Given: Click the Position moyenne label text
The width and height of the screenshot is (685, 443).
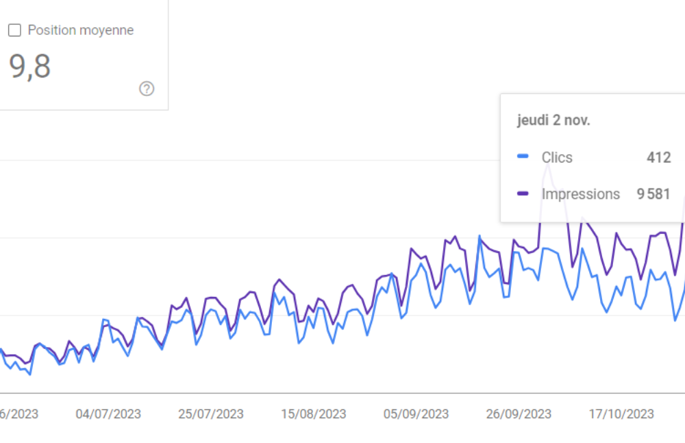Looking at the screenshot, I should click(81, 31).
